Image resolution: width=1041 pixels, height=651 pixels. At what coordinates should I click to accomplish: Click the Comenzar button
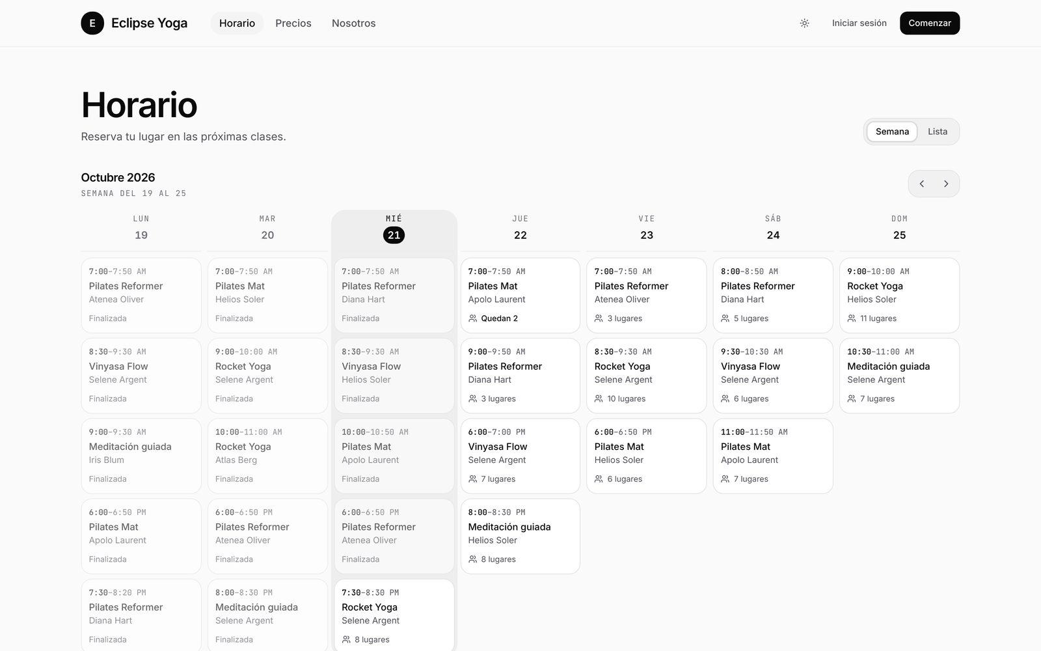click(x=930, y=23)
